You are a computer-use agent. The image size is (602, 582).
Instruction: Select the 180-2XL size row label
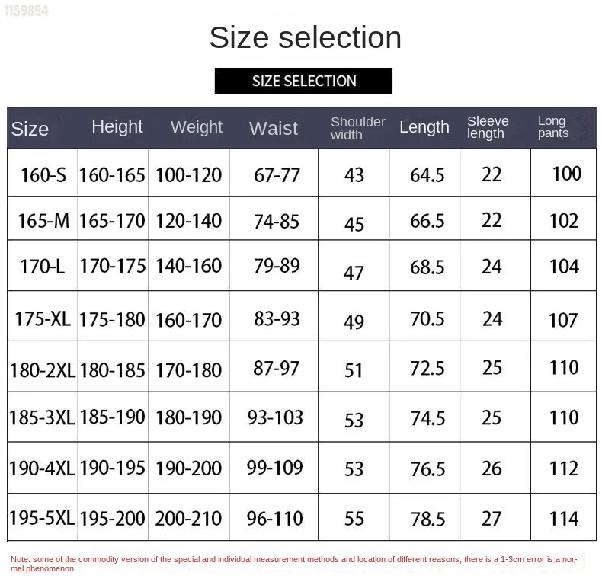point(43,370)
